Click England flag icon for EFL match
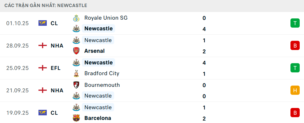The height and width of the screenshot is (123, 304). click(x=42, y=68)
